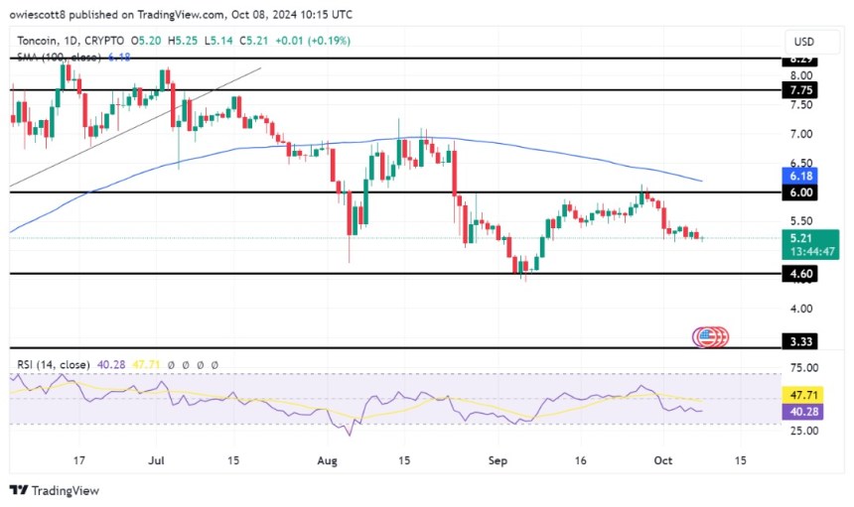Click the Aug date on time axis
This screenshot has height=507, width=854.
tap(330, 460)
